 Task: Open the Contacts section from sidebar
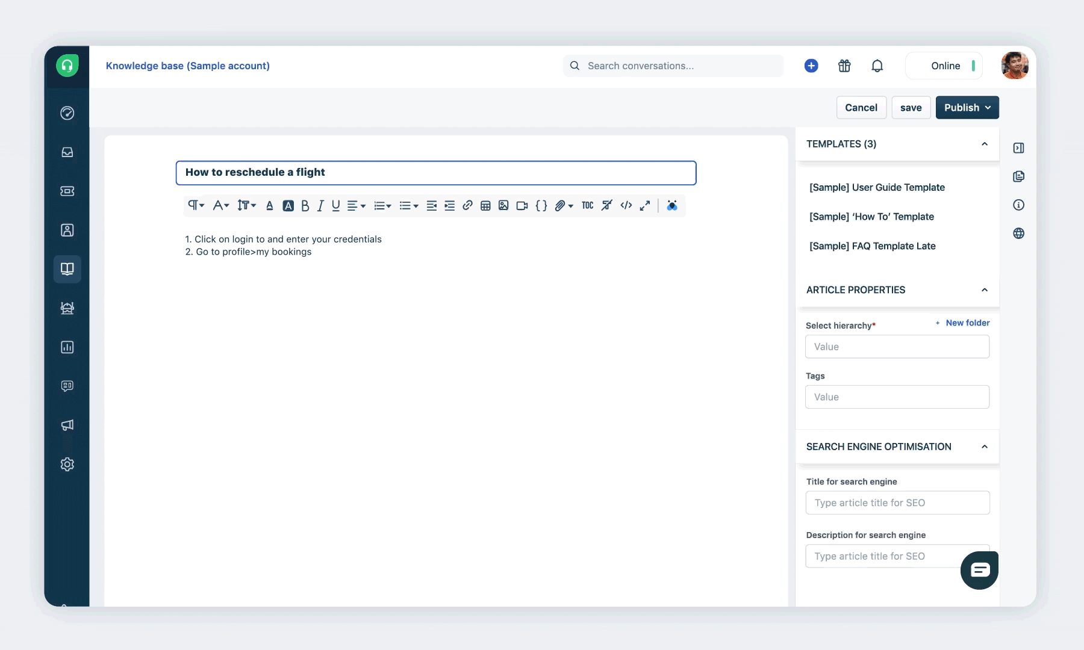click(x=67, y=230)
